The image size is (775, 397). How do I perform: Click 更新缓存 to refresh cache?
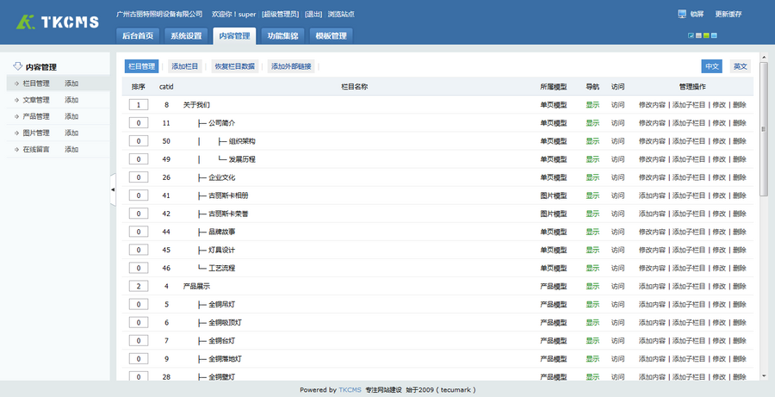click(x=728, y=15)
